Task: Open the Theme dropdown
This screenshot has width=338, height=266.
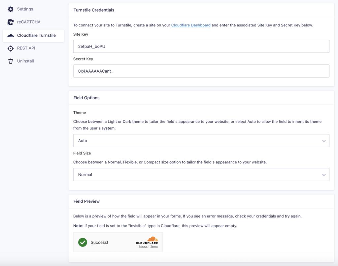Action: coord(201,141)
